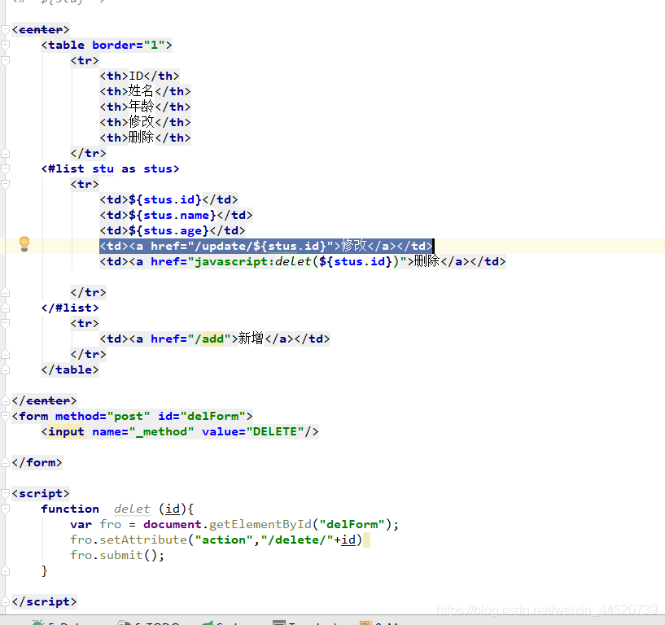Place cursor on the ID header line
The image size is (665, 625).
tap(139, 76)
